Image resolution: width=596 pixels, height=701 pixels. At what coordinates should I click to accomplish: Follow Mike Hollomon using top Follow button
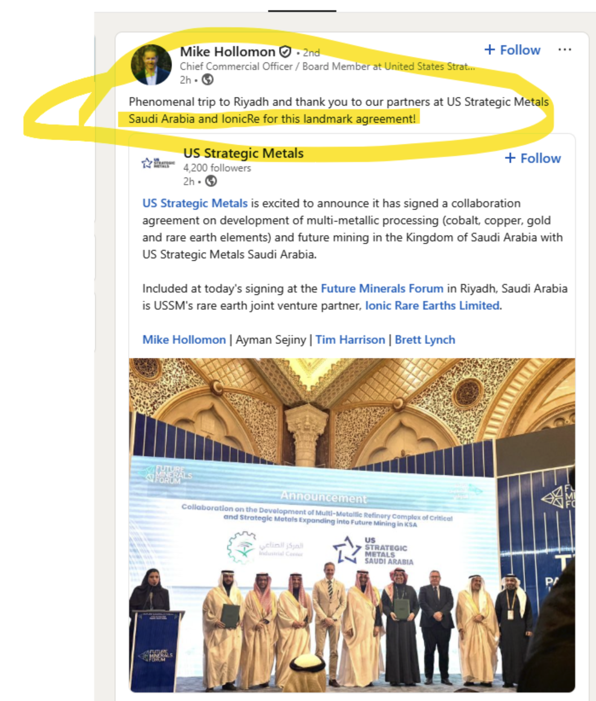point(512,50)
